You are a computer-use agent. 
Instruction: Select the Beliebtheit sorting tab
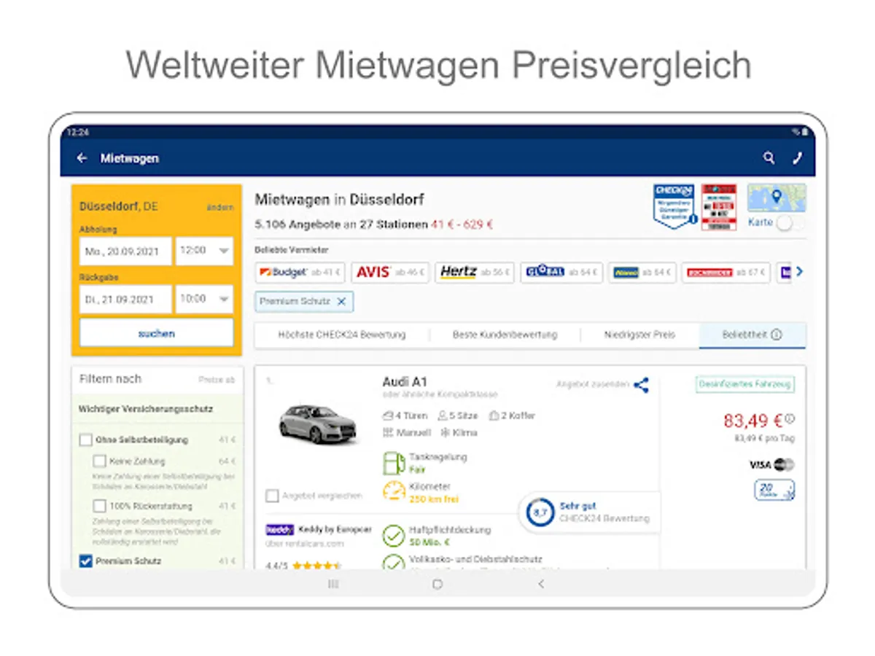[x=752, y=335]
